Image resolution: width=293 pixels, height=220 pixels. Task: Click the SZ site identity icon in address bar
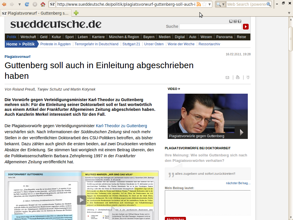pos(52,4)
